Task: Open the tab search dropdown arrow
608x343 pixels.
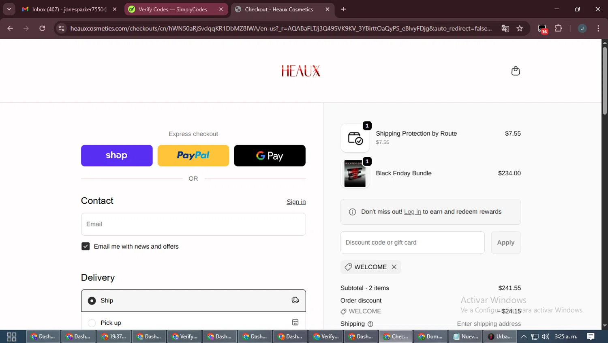Action: coord(9,9)
